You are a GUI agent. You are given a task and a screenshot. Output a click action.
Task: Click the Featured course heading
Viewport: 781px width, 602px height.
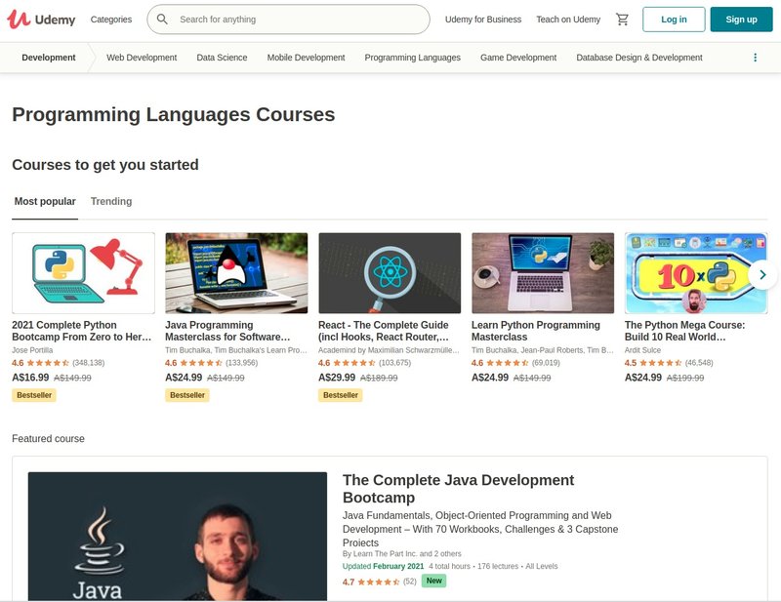pyautogui.click(x=48, y=439)
